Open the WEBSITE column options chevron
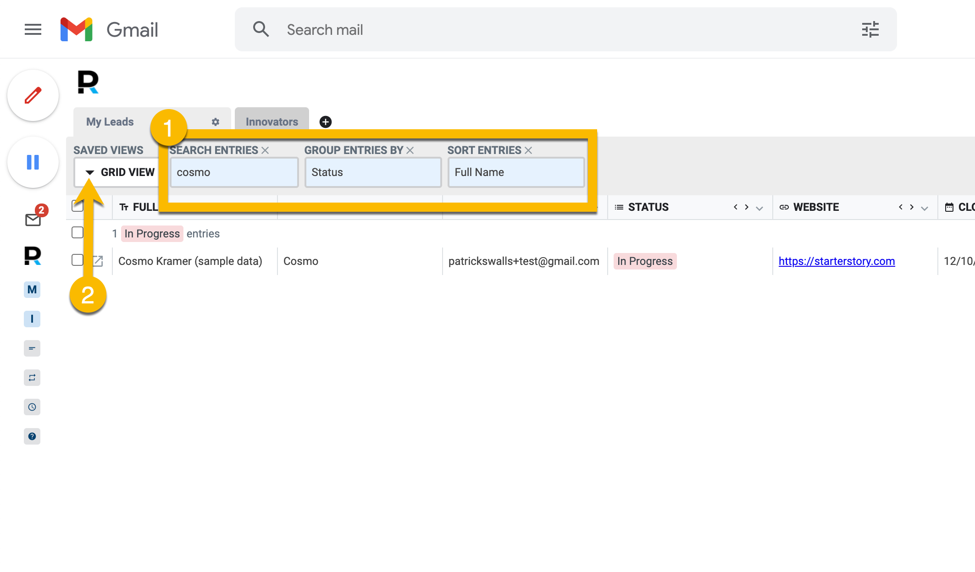 [925, 208]
